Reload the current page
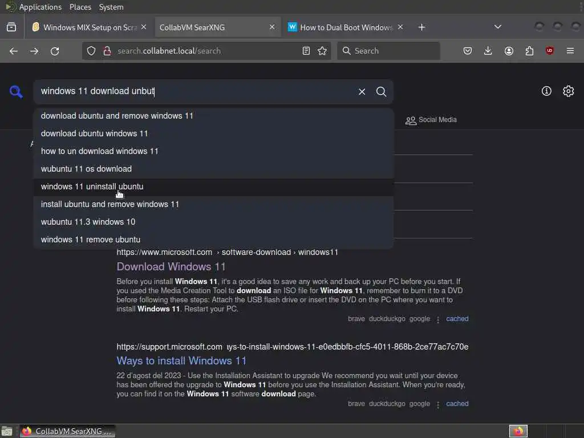This screenshot has width=584, height=438. coord(55,51)
